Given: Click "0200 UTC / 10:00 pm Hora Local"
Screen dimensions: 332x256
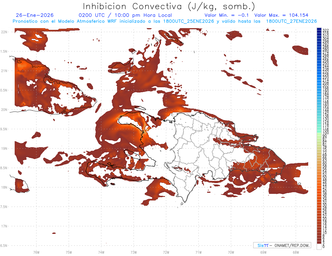Looking at the screenshot, I should (125, 15).
